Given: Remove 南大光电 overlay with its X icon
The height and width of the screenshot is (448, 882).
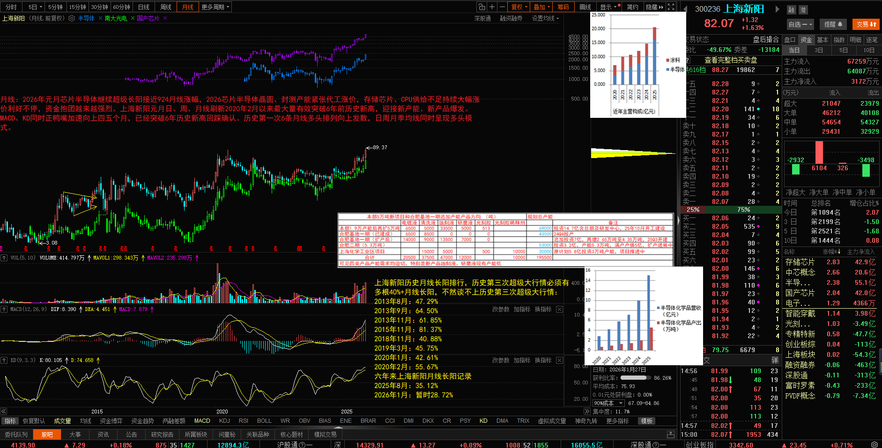Looking at the screenshot, I should tap(133, 18).
